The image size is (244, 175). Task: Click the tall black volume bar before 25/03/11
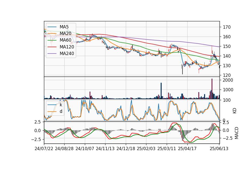point(161,91)
